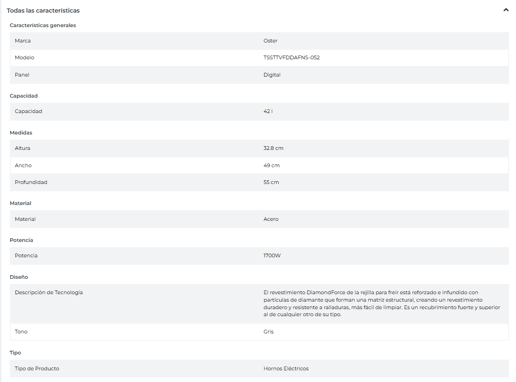Click the 55 cm depth value
This screenshot has height=382, width=516.
tap(271, 182)
